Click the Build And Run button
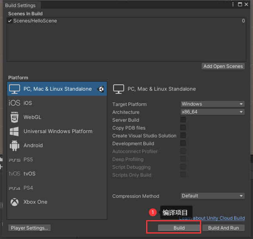The image size is (253, 239). (x=224, y=228)
